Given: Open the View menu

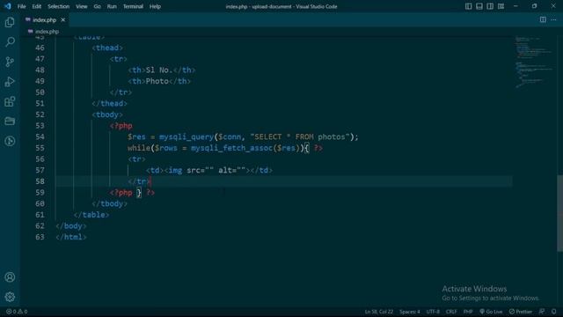Looking at the screenshot, I should pyautogui.click(x=82, y=6).
